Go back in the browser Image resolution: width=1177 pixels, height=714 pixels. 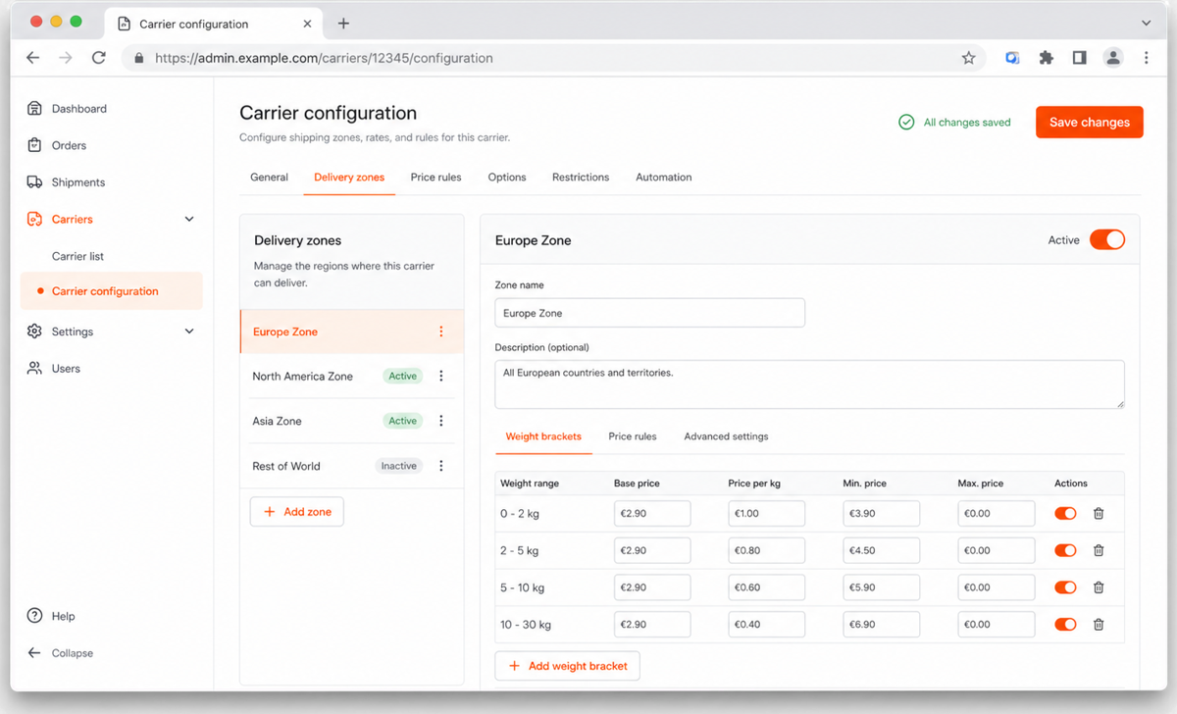click(x=33, y=58)
